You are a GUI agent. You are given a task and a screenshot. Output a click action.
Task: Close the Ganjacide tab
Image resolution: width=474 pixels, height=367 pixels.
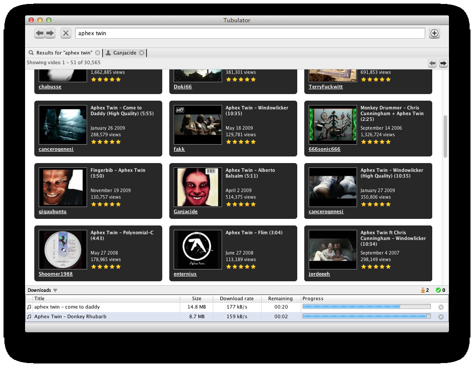coord(142,53)
